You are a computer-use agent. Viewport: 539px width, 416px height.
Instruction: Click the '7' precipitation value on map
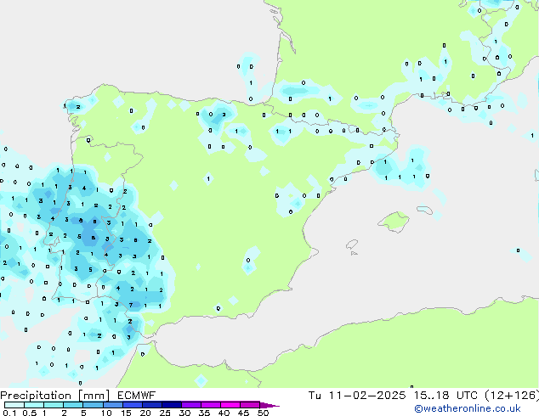click(131, 305)
